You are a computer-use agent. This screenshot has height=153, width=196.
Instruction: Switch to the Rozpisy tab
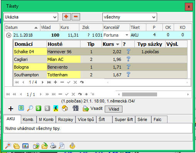click(66, 119)
